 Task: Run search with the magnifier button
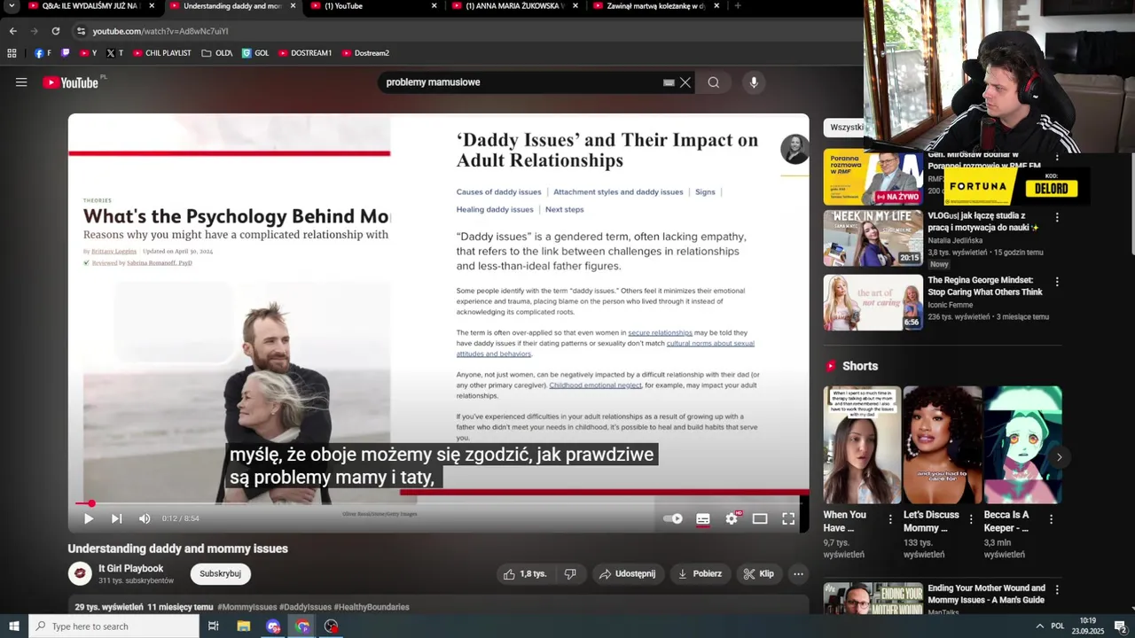pyautogui.click(x=713, y=82)
